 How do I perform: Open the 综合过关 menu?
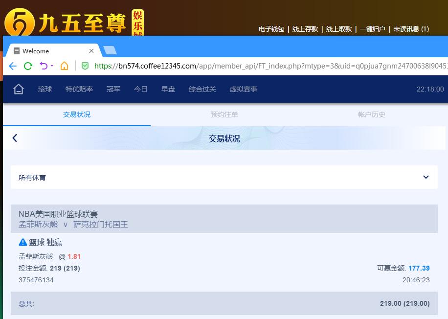[202, 89]
